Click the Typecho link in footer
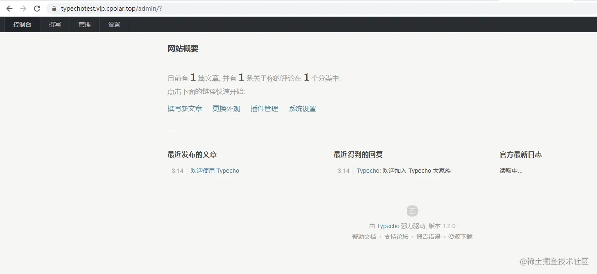This screenshot has width=597, height=274. pyautogui.click(x=388, y=226)
